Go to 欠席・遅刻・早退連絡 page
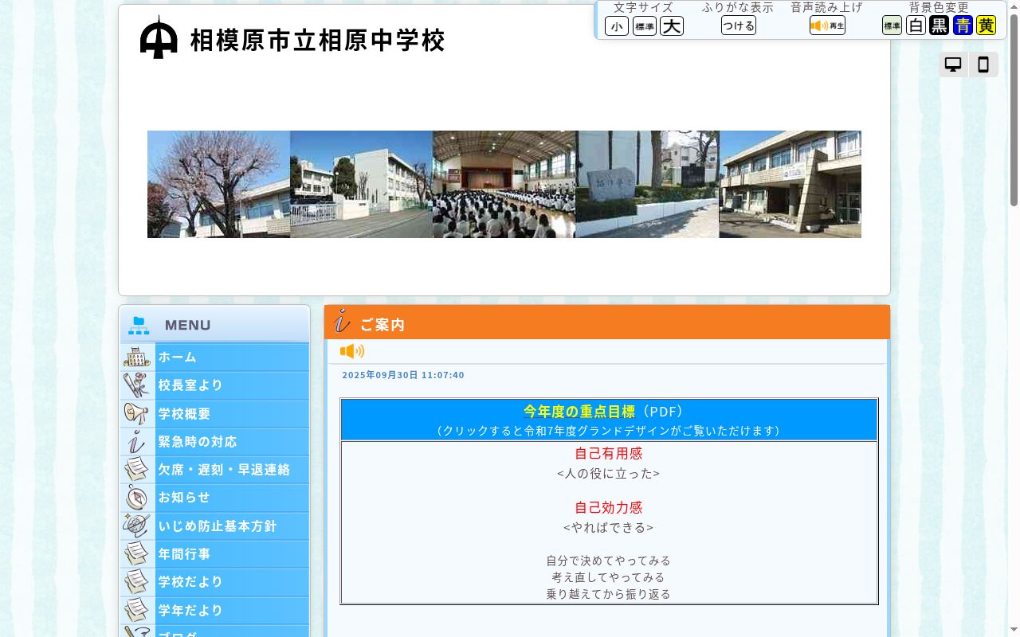1020x637 pixels. pos(215,470)
